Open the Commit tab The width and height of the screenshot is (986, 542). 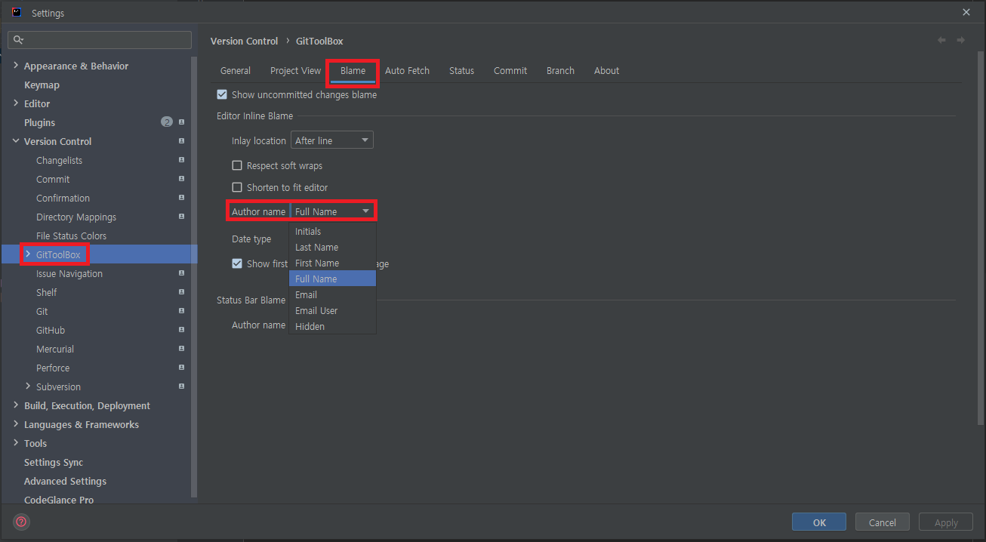pos(510,70)
